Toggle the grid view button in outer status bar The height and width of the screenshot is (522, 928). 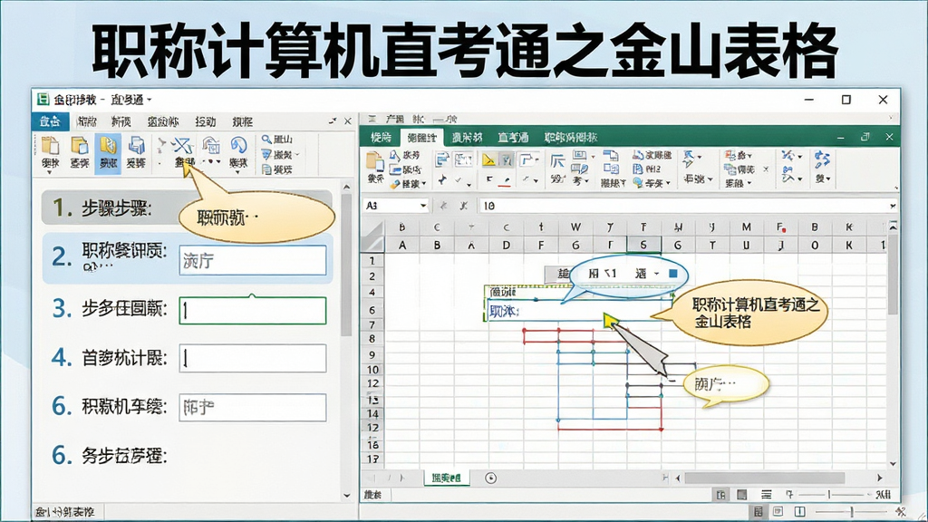pos(759,511)
